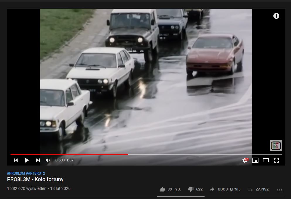Click the channel watermark logo

click(x=275, y=145)
